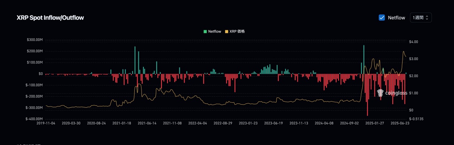The image size is (454, 145).
Task: Click the 2021-01-18 date label
Action: tap(121, 123)
